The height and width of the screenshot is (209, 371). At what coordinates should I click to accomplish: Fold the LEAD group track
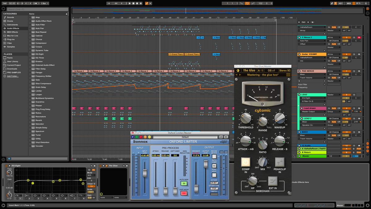(299, 95)
